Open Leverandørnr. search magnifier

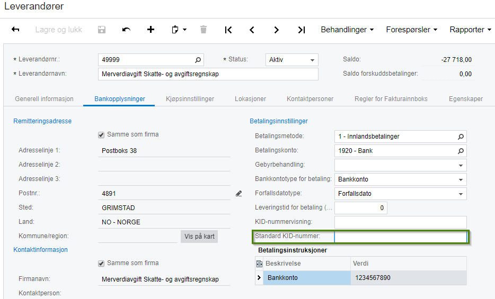[x=198, y=60]
